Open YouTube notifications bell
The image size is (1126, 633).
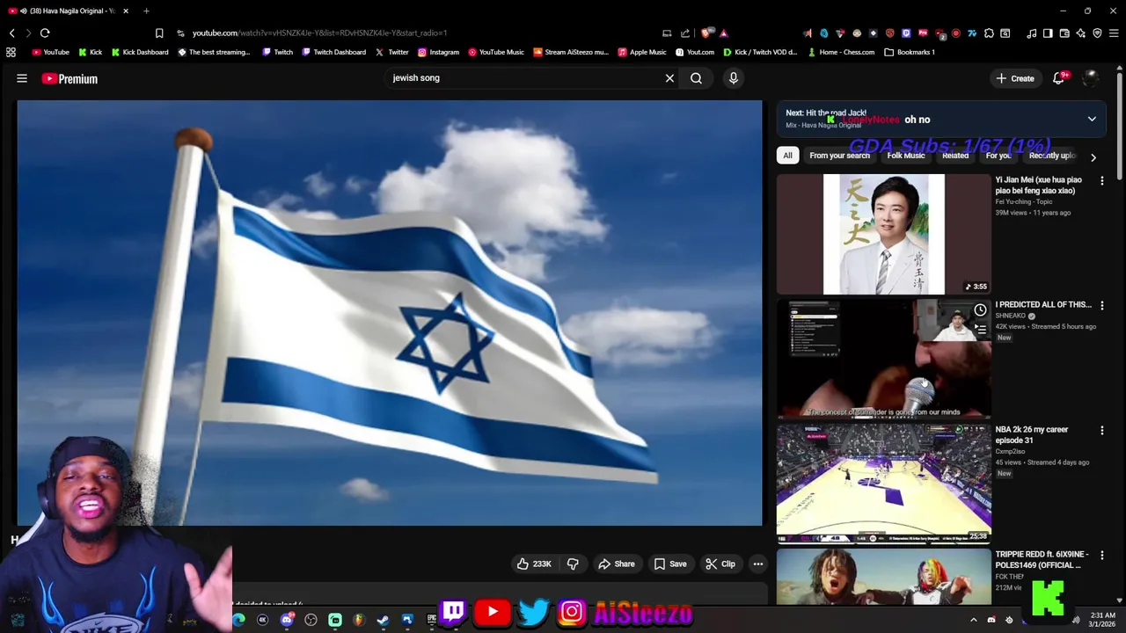click(x=1059, y=78)
